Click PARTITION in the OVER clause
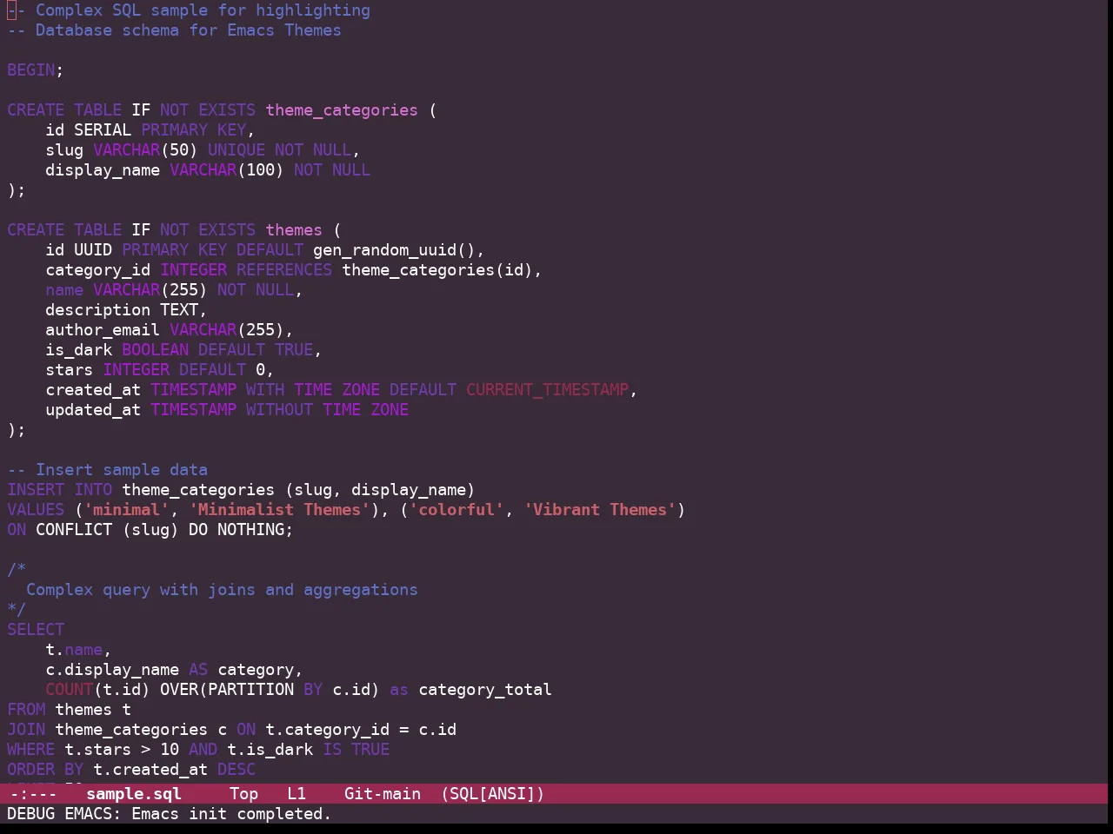Image resolution: width=1113 pixels, height=834 pixels. [251, 689]
